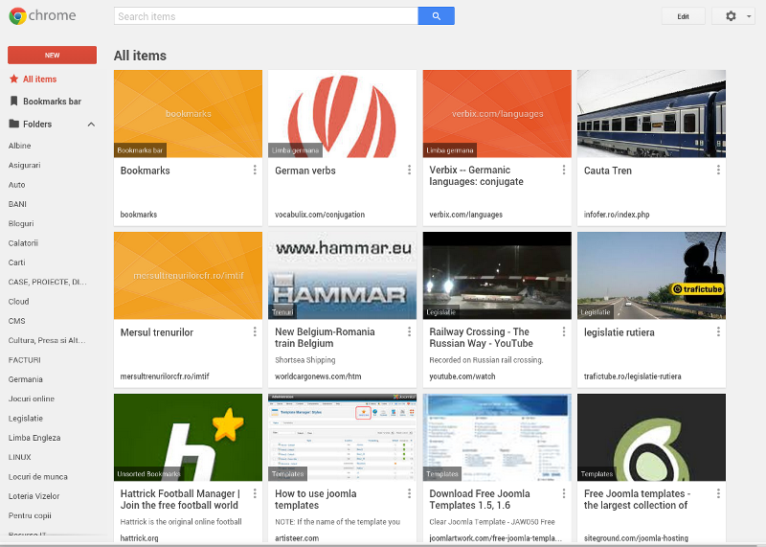This screenshot has width=766, height=547.
Task: Open the Loteria Vizelor folder
Action: pos(34,496)
